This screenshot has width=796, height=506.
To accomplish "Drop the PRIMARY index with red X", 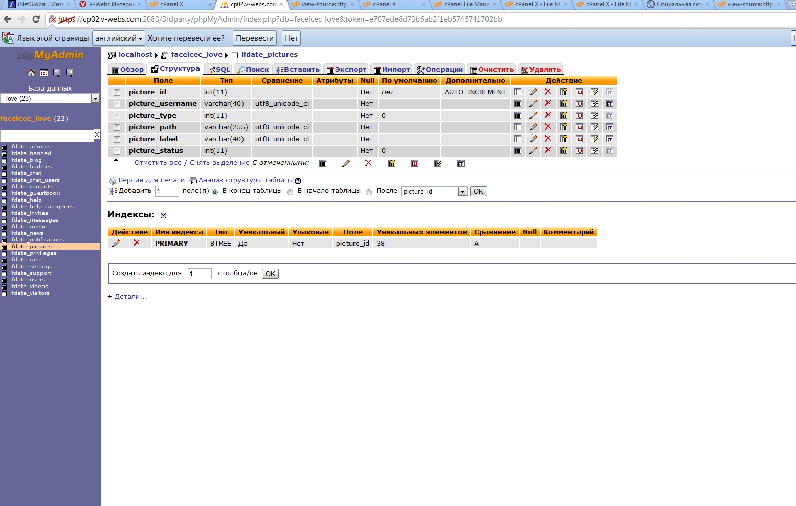I will click(137, 243).
